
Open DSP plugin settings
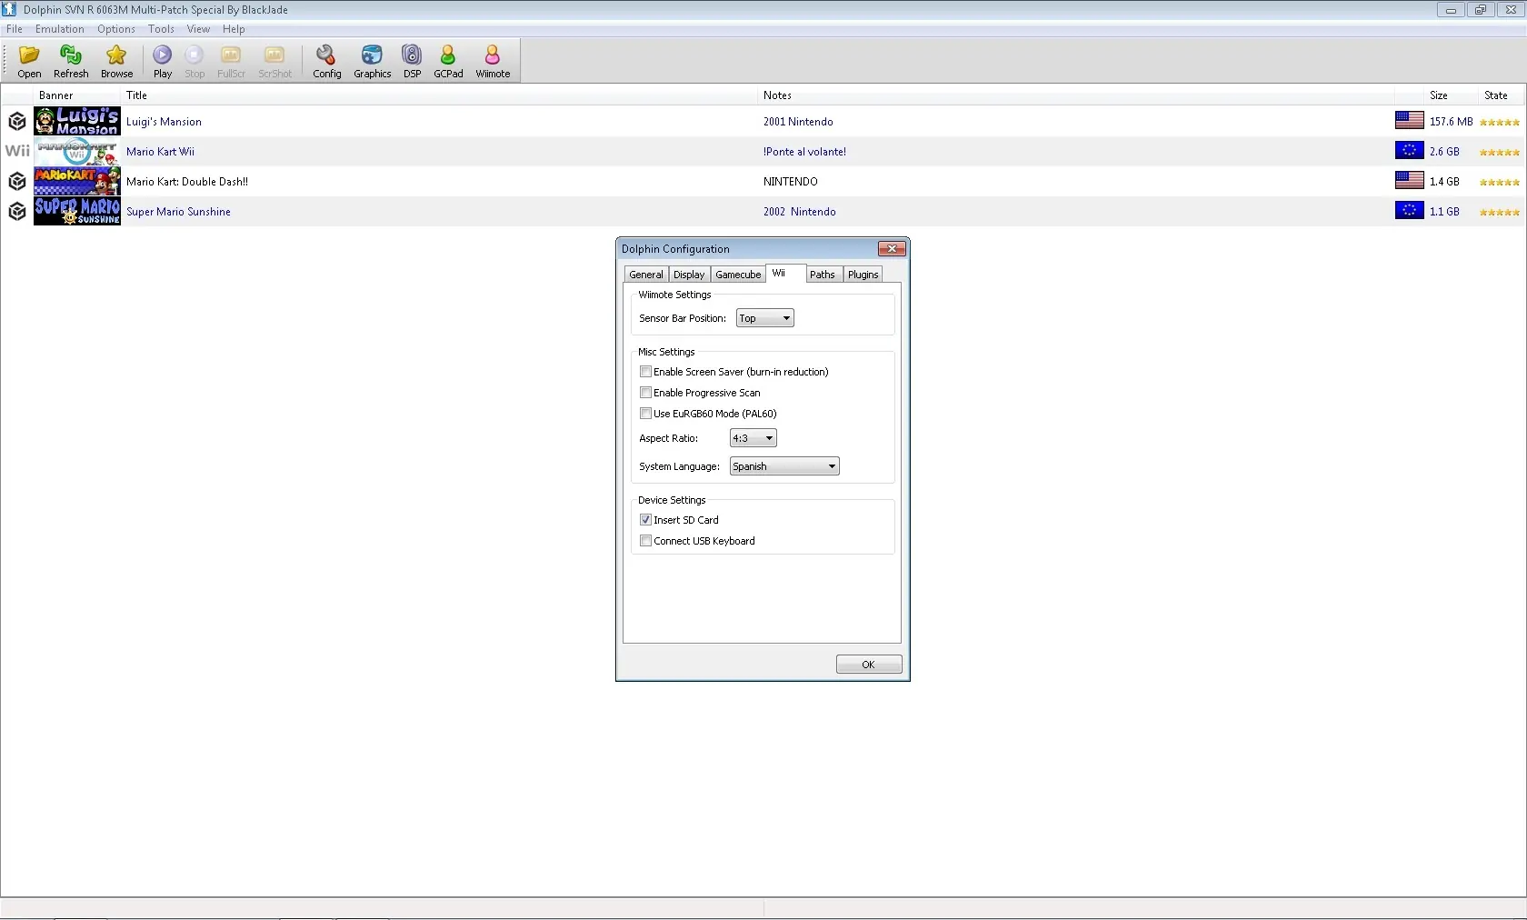pos(412,62)
